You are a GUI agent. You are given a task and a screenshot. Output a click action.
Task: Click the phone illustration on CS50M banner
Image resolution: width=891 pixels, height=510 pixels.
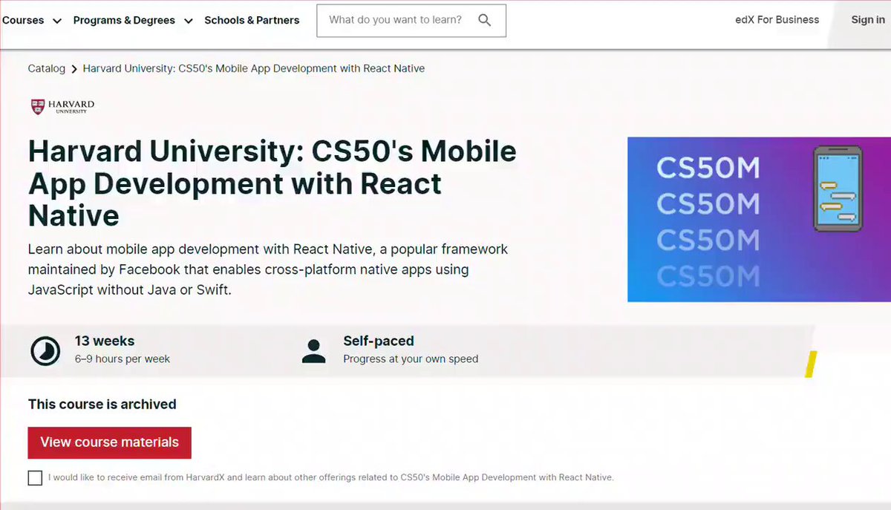pyautogui.click(x=838, y=189)
